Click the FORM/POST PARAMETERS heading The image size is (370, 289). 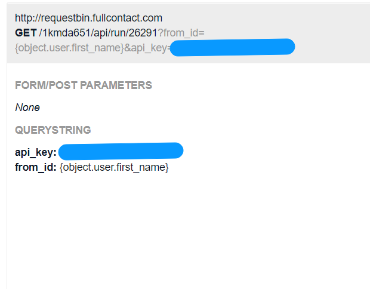coord(84,85)
